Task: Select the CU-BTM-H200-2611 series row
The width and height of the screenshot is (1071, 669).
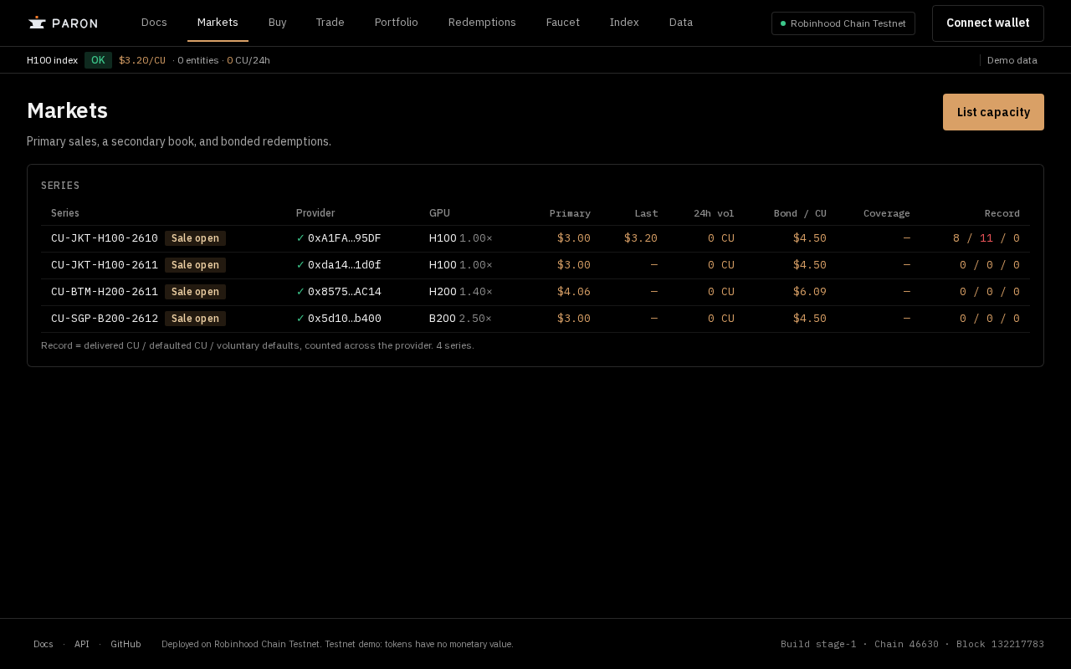Action: 535,292
